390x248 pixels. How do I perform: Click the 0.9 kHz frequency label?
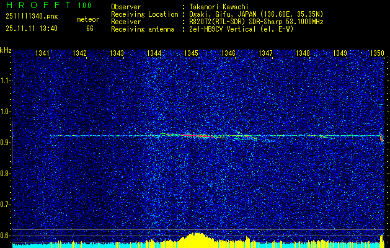(5, 143)
